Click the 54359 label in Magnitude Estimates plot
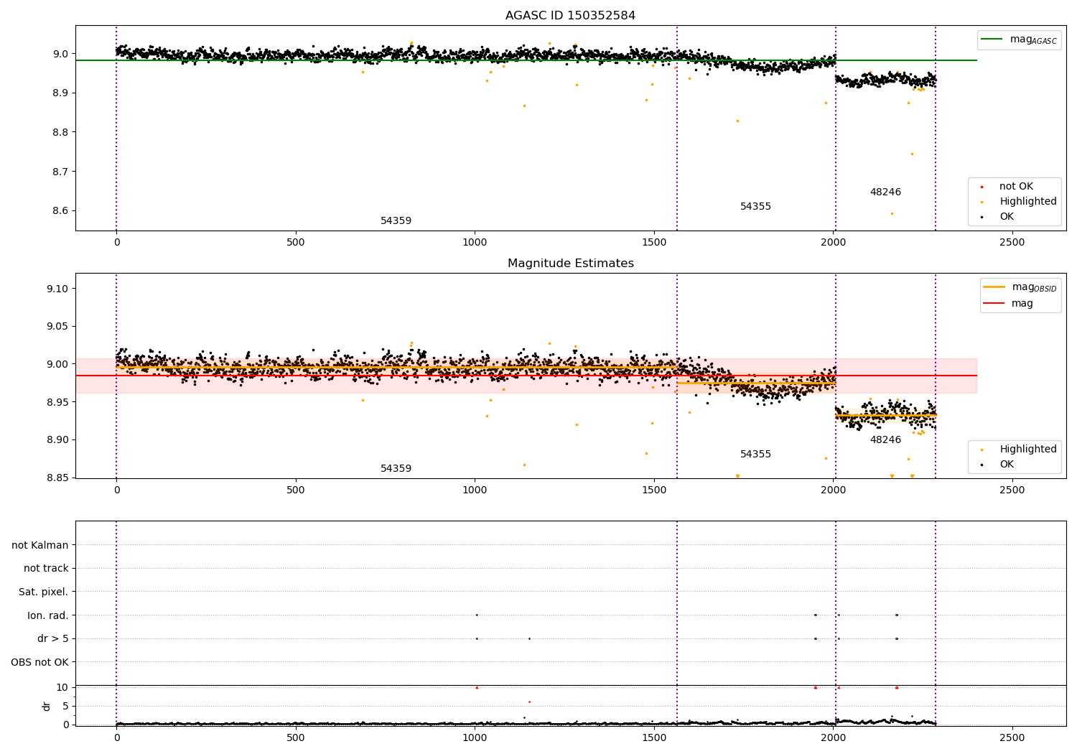This screenshot has width=1077, height=754. (396, 469)
